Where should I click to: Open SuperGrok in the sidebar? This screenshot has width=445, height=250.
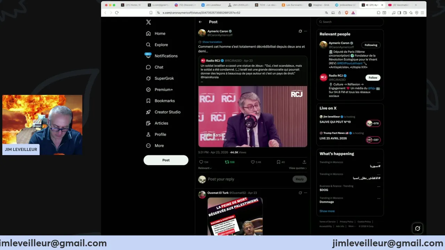point(160,78)
